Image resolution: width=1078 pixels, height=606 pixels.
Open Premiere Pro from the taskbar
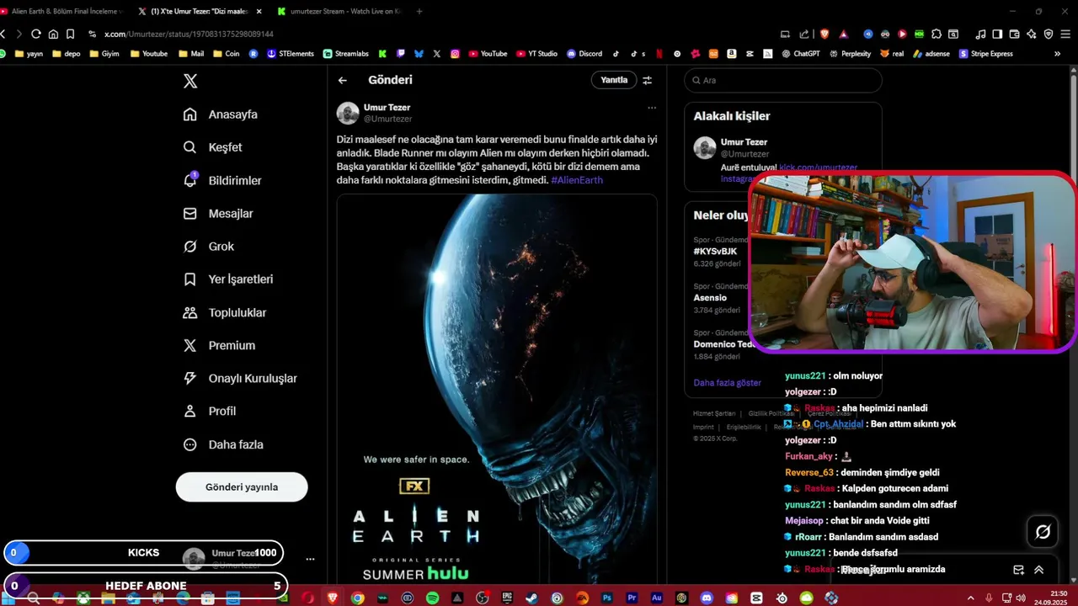click(632, 598)
